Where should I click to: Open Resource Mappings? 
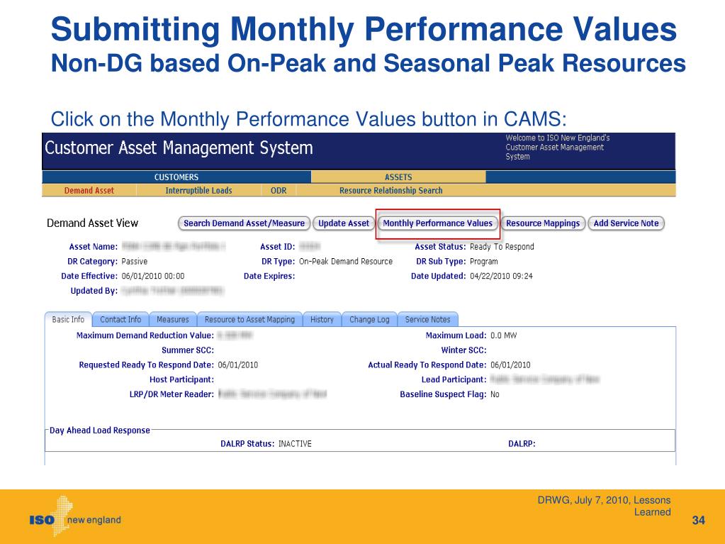[543, 223]
